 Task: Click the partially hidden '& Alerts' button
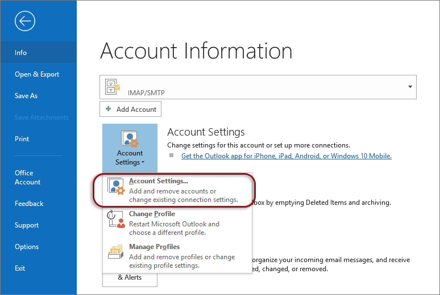[x=130, y=279]
